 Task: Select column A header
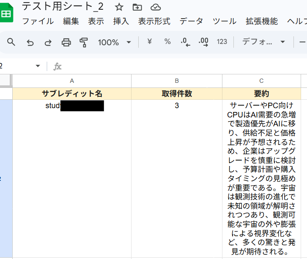pyautogui.click(x=72, y=81)
